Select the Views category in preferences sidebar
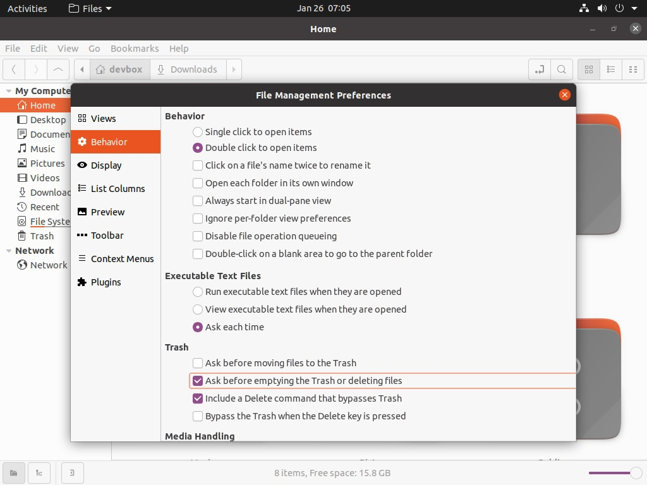Viewport: 647px width, 485px height. pyautogui.click(x=104, y=118)
